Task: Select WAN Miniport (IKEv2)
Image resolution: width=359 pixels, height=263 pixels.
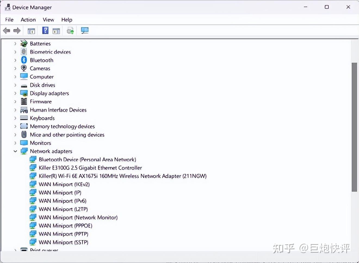Action: tap(64, 184)
